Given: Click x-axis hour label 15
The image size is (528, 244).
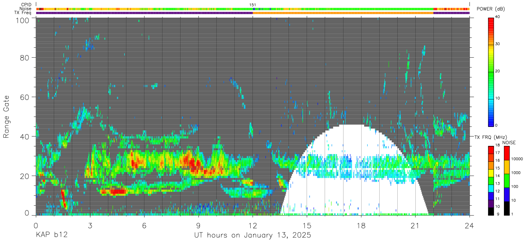Looking at the screenshot, I should pyautogui.click(x=307, y=225).
